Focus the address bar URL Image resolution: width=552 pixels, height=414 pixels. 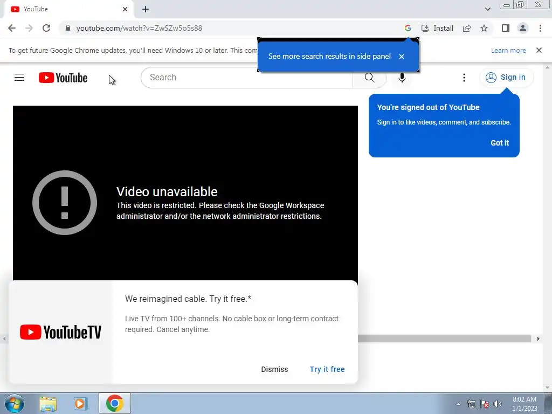pyautogui.click(x=139, y=28)
